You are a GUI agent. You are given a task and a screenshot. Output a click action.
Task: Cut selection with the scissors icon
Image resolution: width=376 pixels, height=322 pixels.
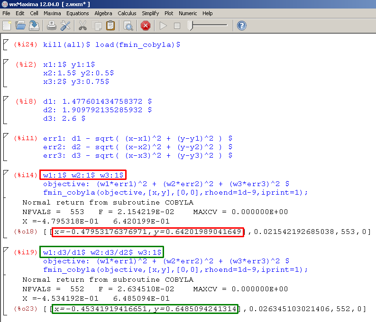(x=83, y=26)
